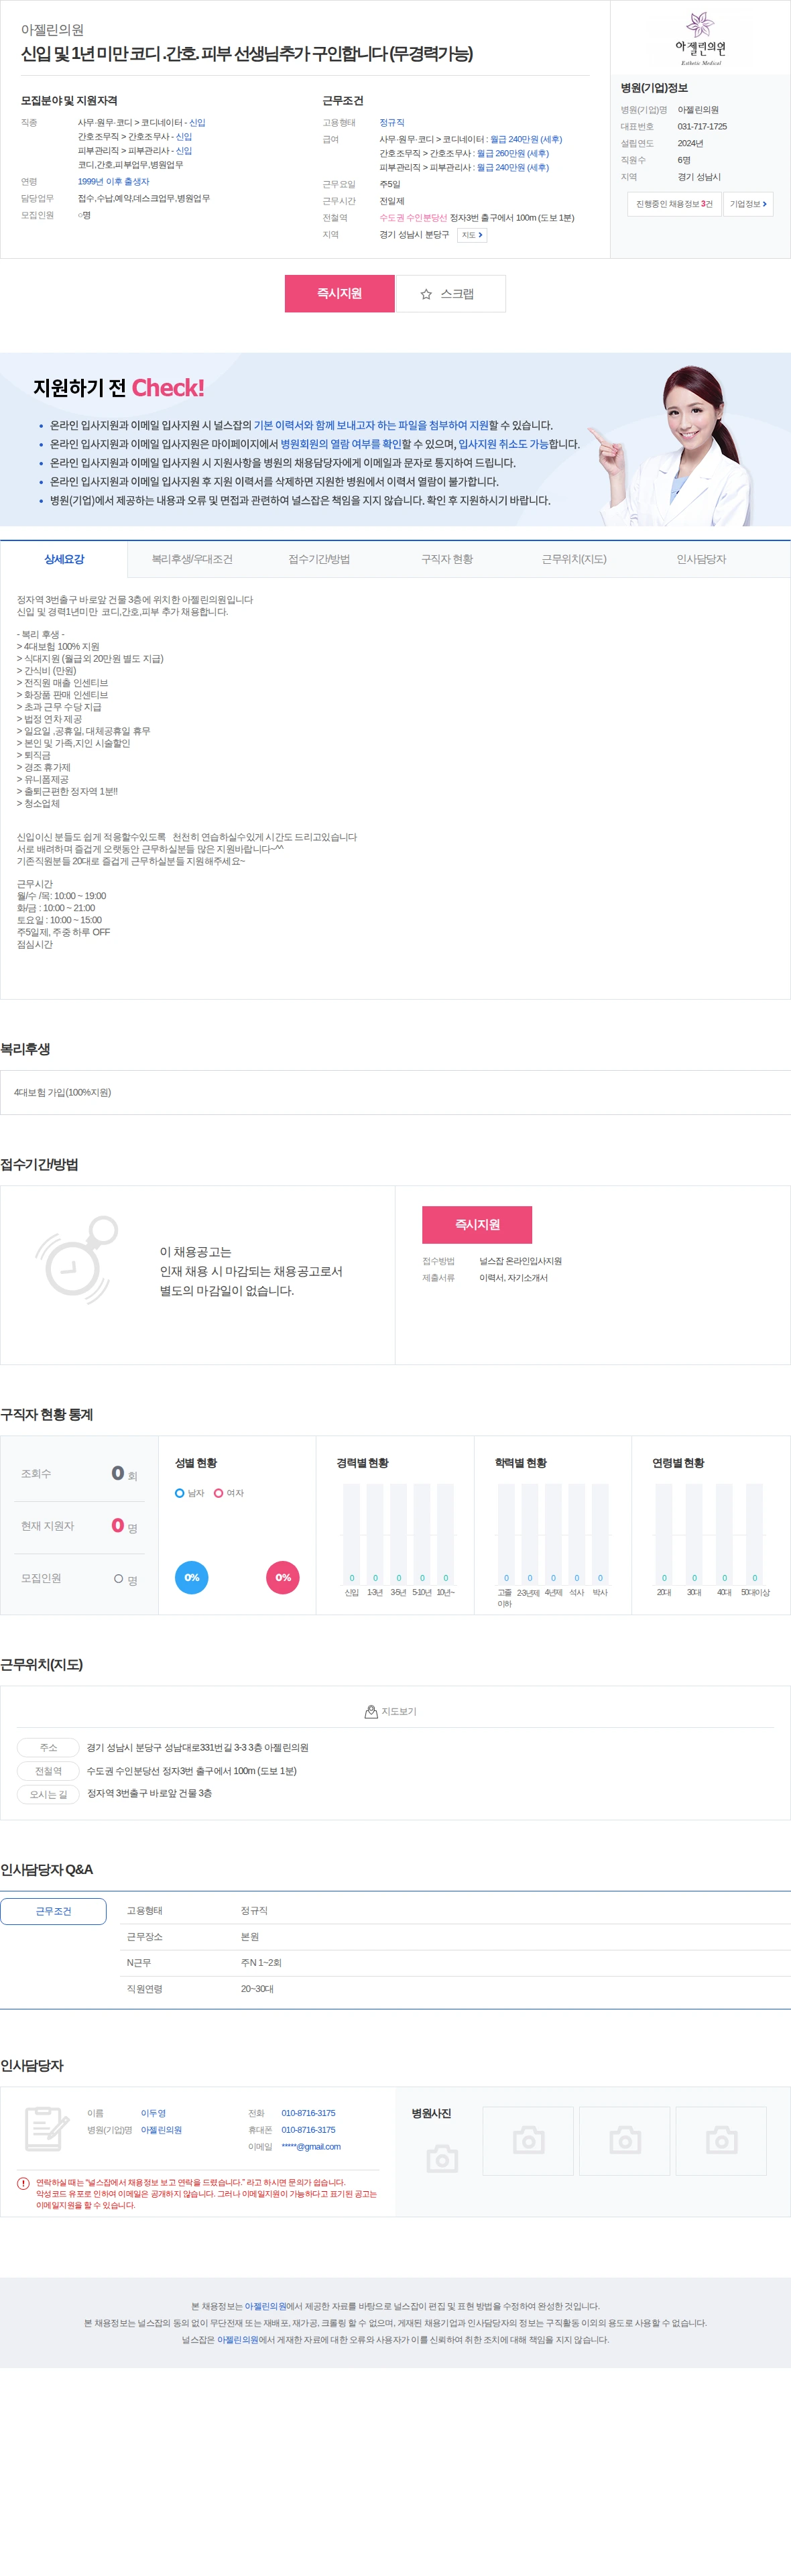Click the 휴대폰 010-8716-3175 number
791x2576 pixels.
(308, 2130)
